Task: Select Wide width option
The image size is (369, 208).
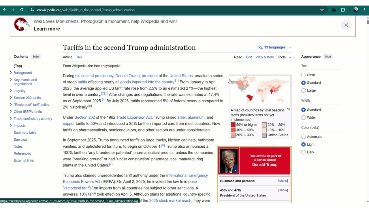Action: coord(304,118)
